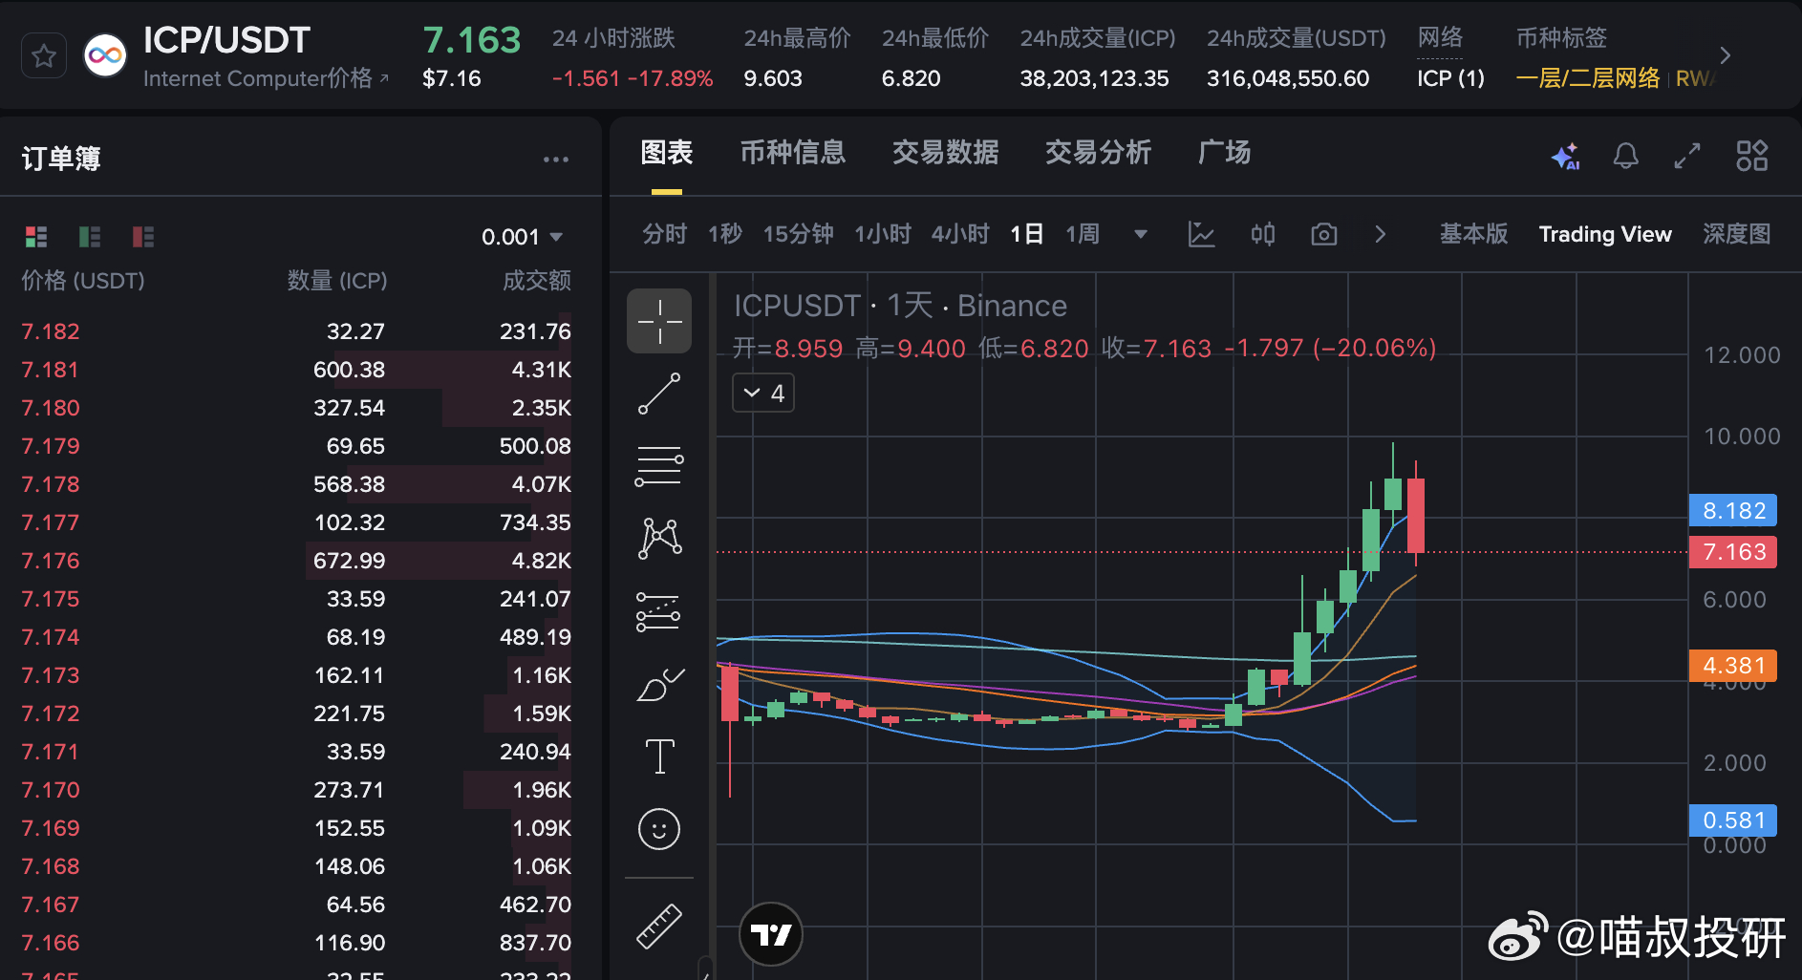Open the 0.001 price precision dropdown
Screen dimensions: 1802x980
(x=524, y=236)
